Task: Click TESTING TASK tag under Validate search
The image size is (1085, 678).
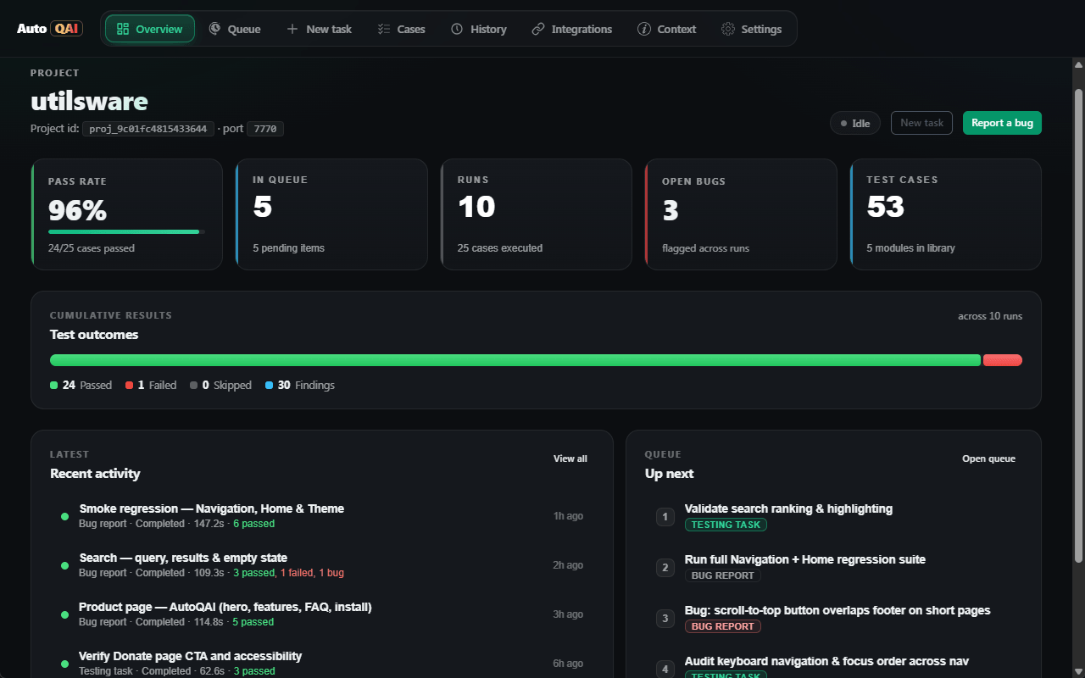Action: (726, 525)
